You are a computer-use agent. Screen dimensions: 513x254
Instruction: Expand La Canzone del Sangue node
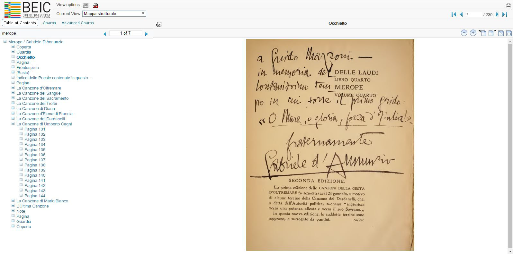tap(13, 93)
